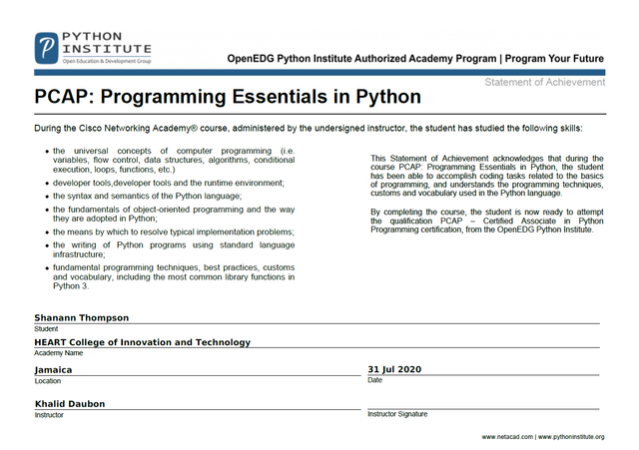This screenshot has height=450, width=639.
Task: Click date value '31 Jul 2020'
Action: click(394, 369)
